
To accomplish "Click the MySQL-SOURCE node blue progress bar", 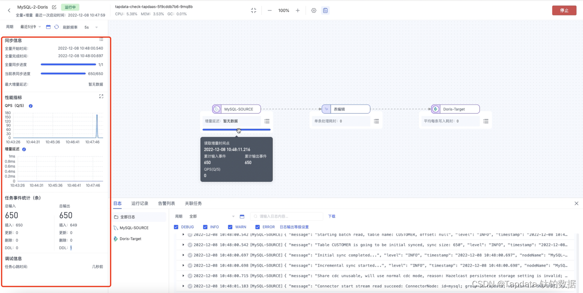I will pyautogui.click(x=236, y=130).
